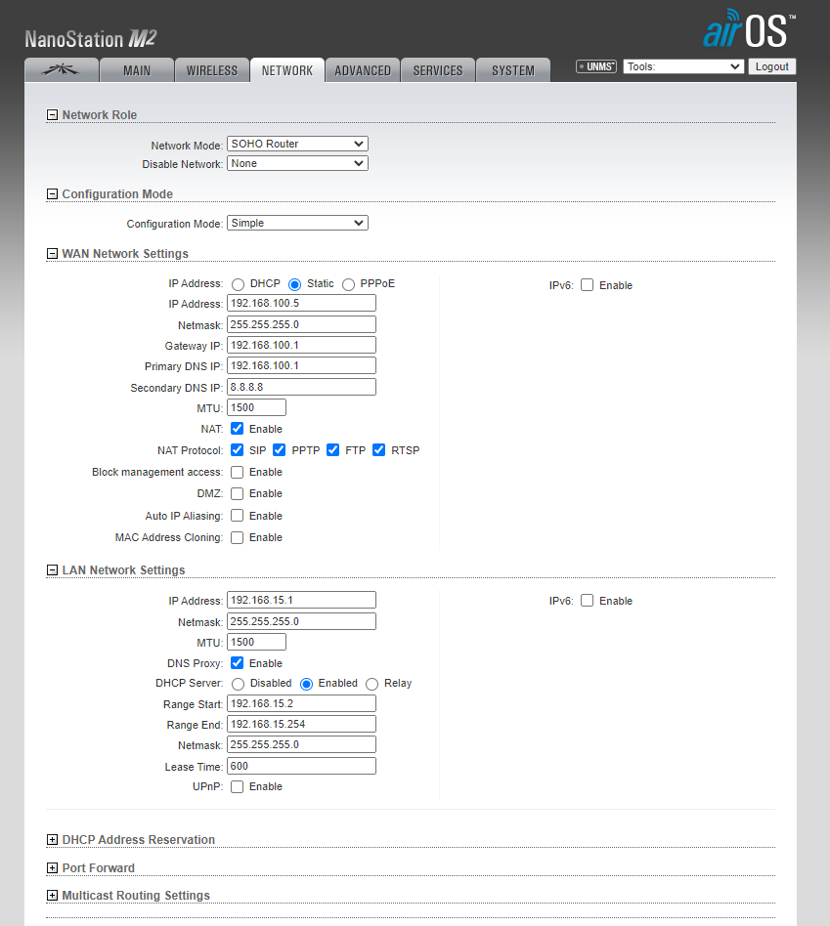Set DHCP Server to Disabled
This screenshot has height=926, width=830.
tap(239, 684)
